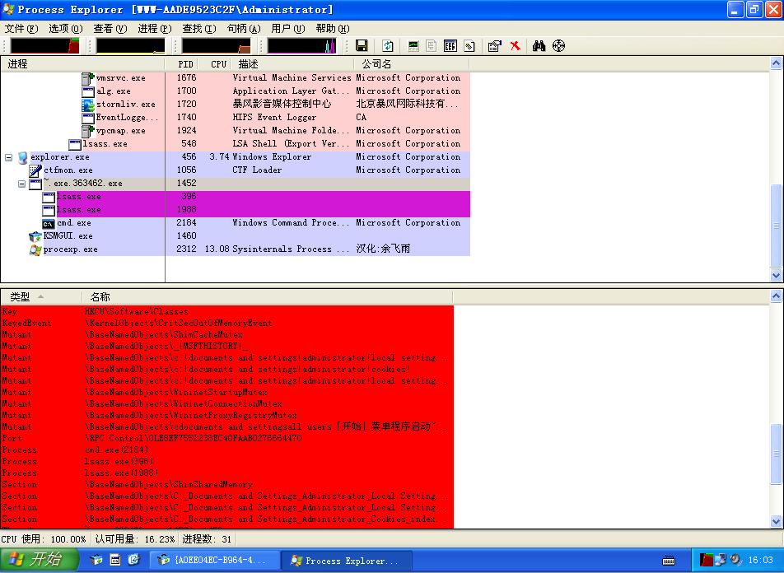Sort by the 描述 column header
Screen dimensions: 784x573
pos(293,64)
